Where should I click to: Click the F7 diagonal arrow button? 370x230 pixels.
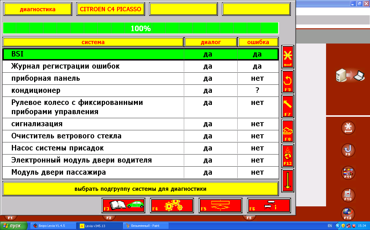(288, 106)
